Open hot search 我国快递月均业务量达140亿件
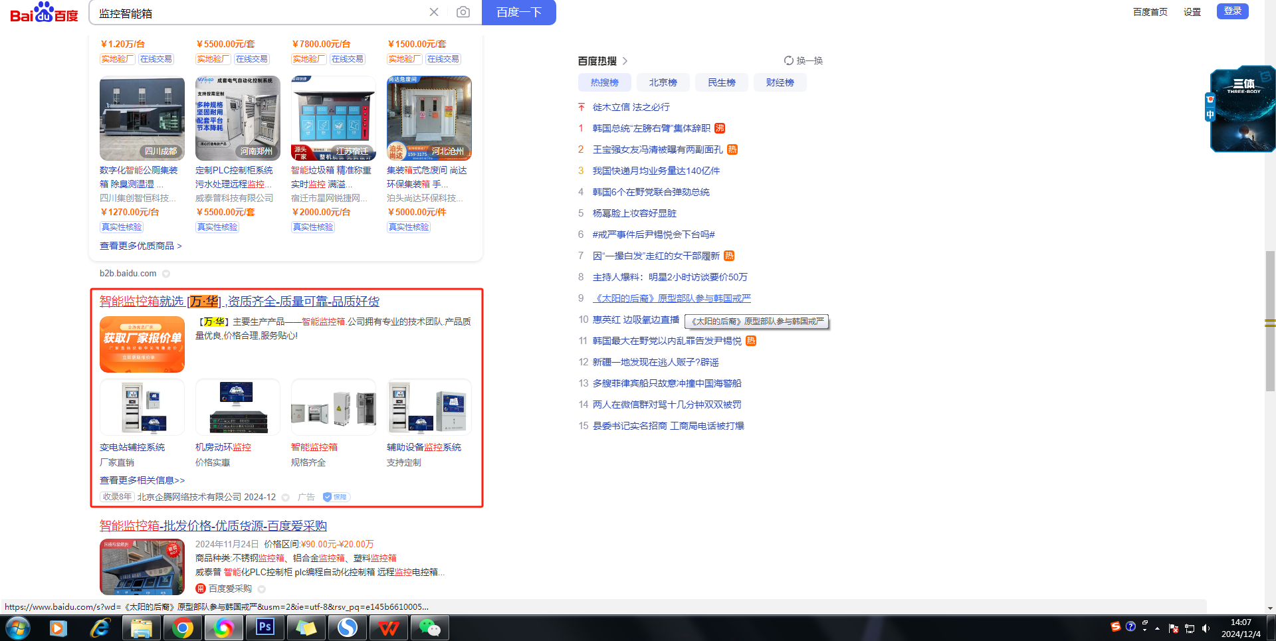 (x=656, y=171)
